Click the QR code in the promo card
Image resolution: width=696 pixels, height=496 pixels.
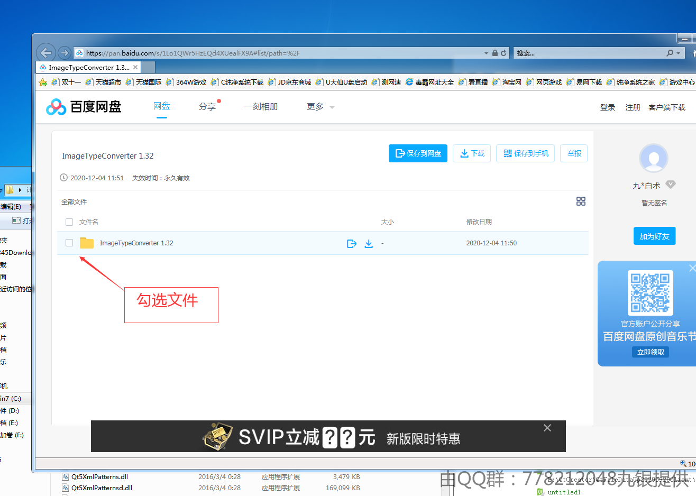(x=651, y=292)
